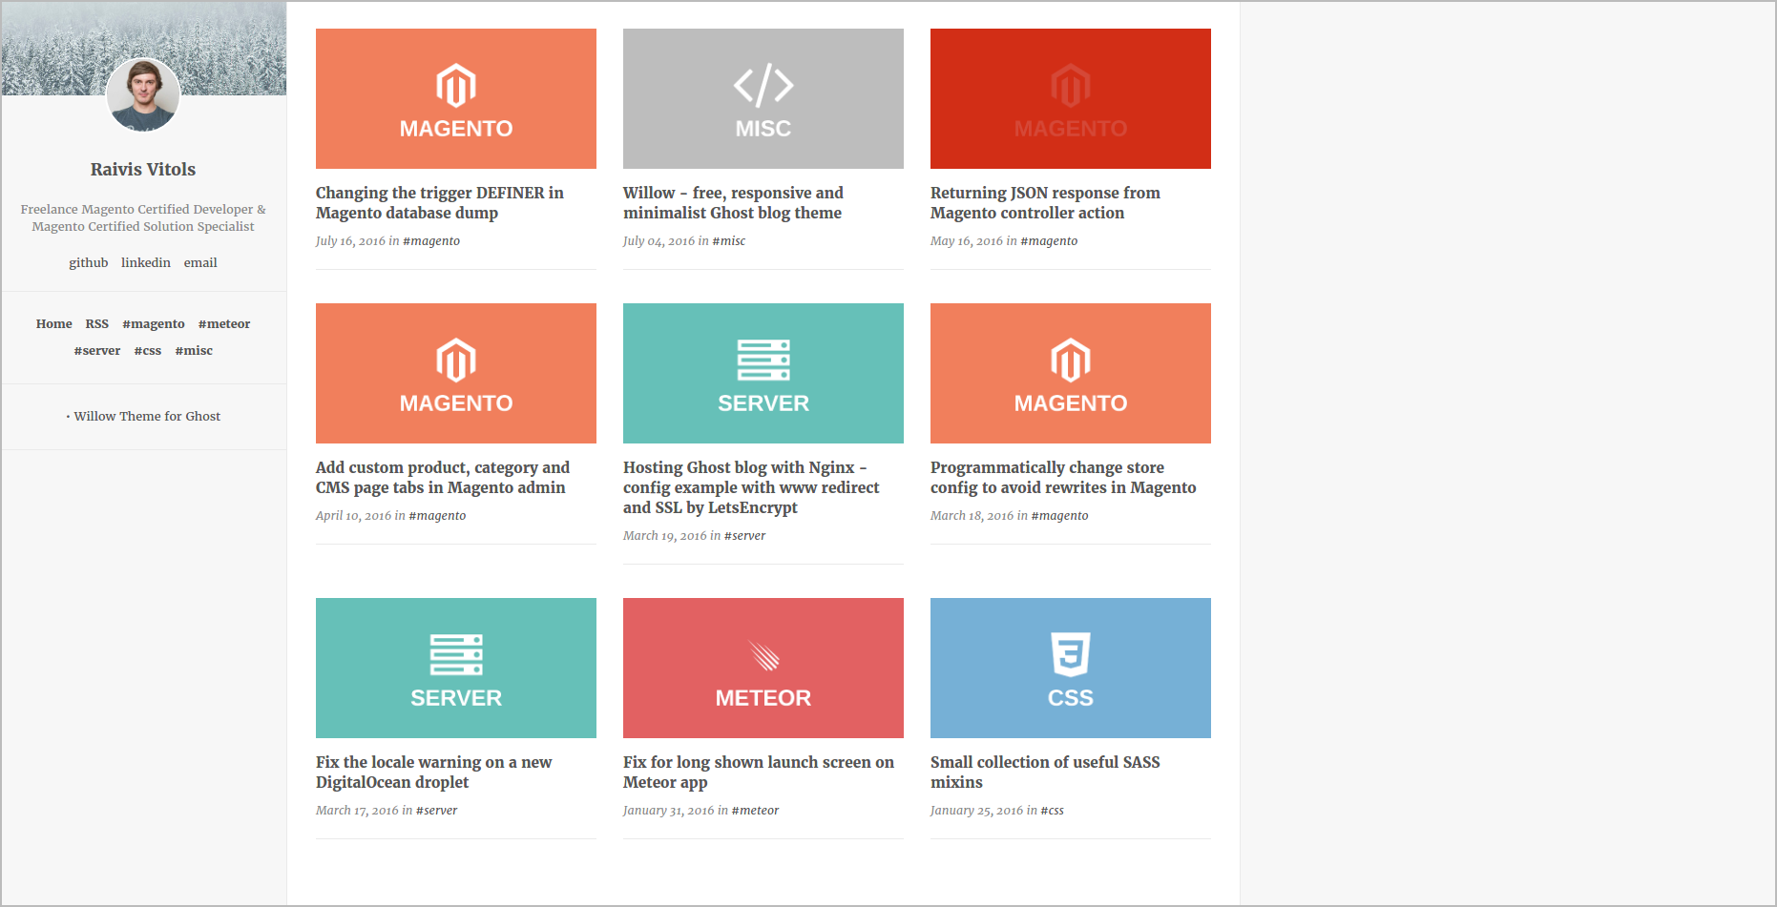Click Magento icon above custom tabs post
This screenshot has width=1777, height=907.
[x=456, y=361]
